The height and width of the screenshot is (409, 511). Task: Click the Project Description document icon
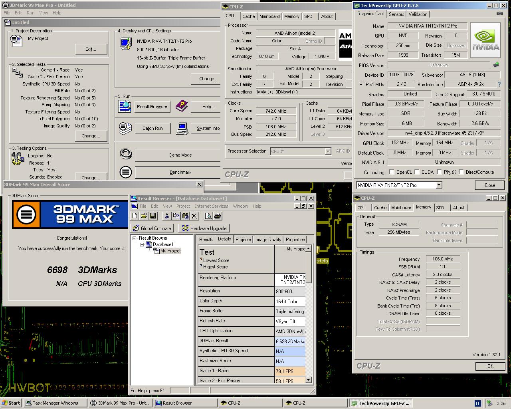pos(16,40)
